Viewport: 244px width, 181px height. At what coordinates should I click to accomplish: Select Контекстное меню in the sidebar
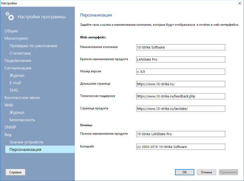(22, 98)
